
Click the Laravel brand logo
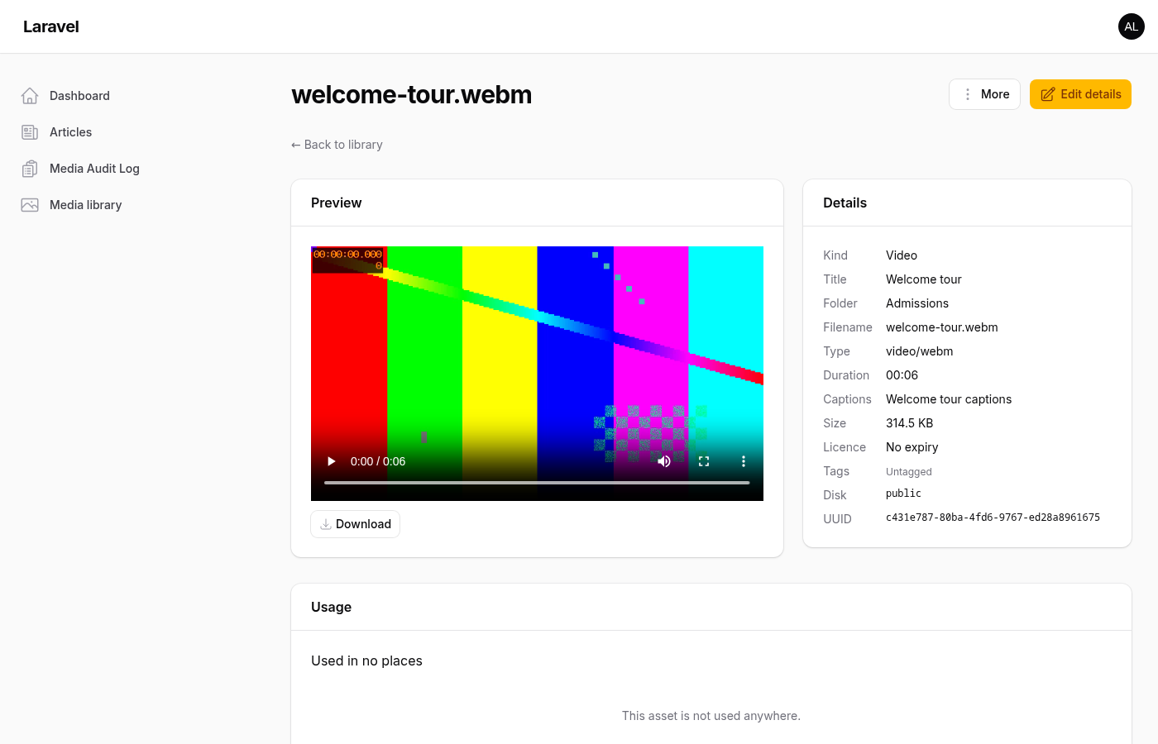coord(51,26)
